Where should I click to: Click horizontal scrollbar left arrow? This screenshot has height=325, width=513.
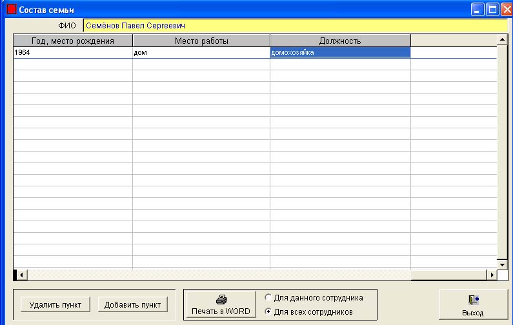click(x=21, y=275)
